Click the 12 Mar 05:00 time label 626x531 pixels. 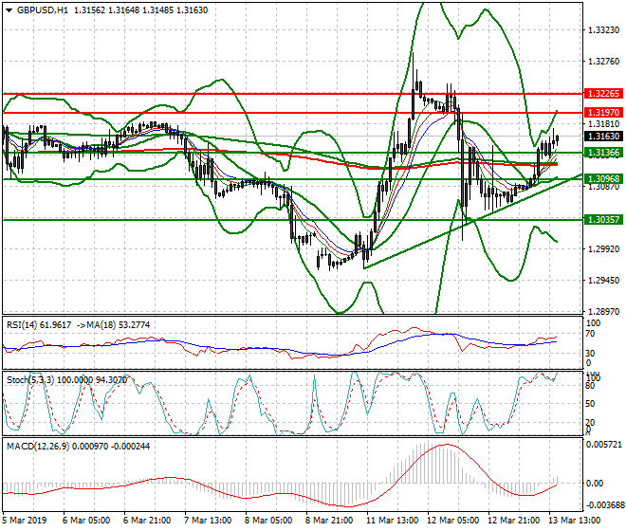tap(452, 521)
